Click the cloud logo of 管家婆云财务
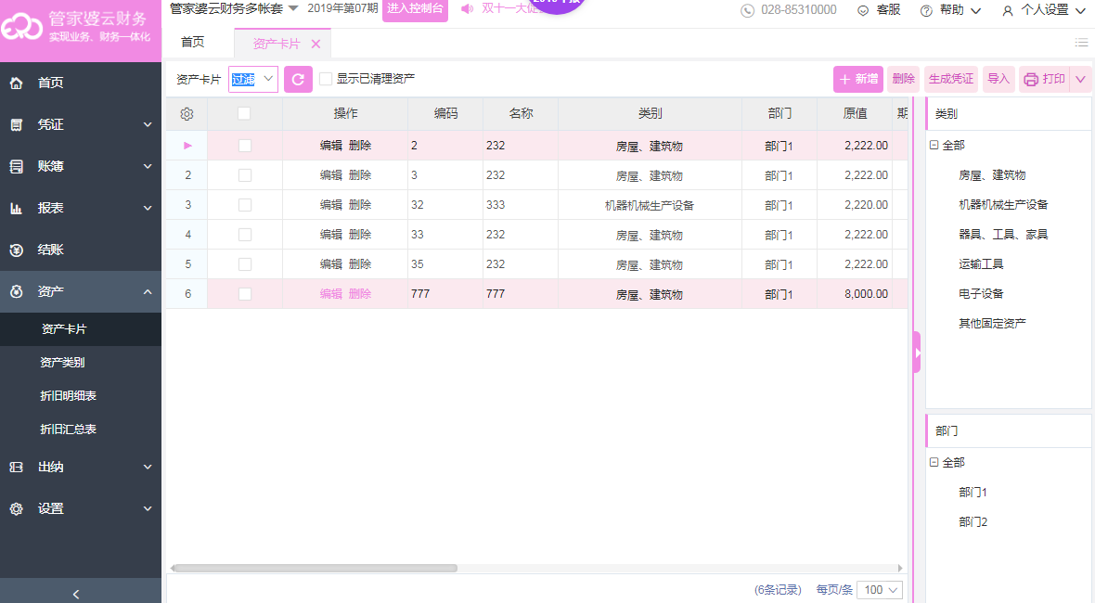The width and height of the screenshot is (1095, 603). [21, 27]
